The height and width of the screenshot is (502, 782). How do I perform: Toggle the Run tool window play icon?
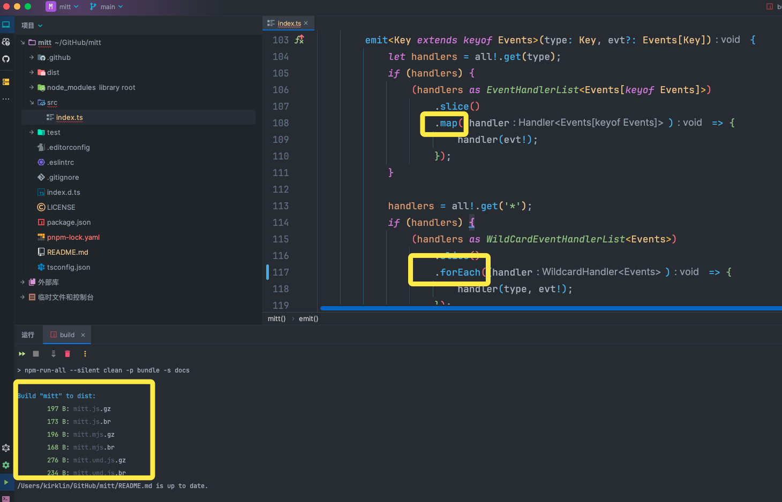coord(6,482)
